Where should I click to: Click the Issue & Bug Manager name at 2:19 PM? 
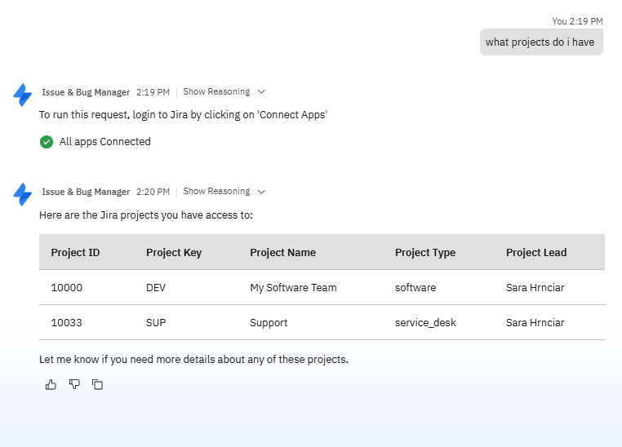coord(86,92)
